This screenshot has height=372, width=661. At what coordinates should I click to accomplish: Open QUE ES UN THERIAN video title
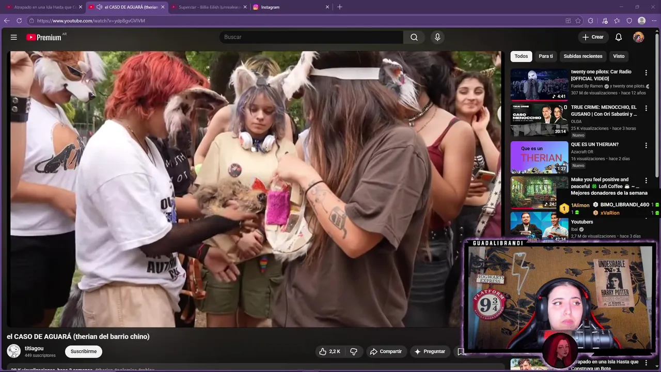tap(595, 145)
